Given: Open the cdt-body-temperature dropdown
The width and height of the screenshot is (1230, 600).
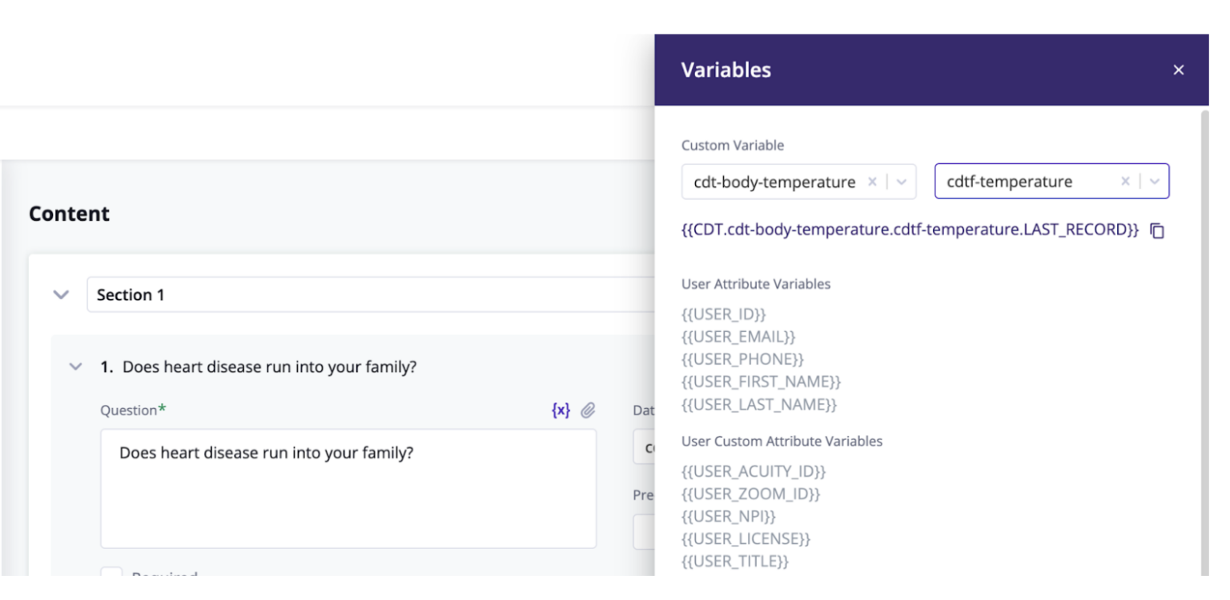Looking at the screenshot, I should pos(902,182).
